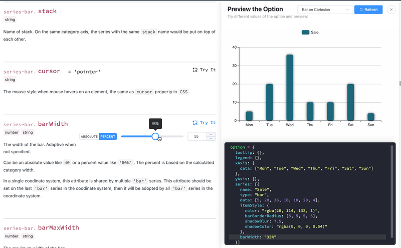
Task: Click the 'shadowBlur: 7.5' code line
Action: [x=264, y=221]
